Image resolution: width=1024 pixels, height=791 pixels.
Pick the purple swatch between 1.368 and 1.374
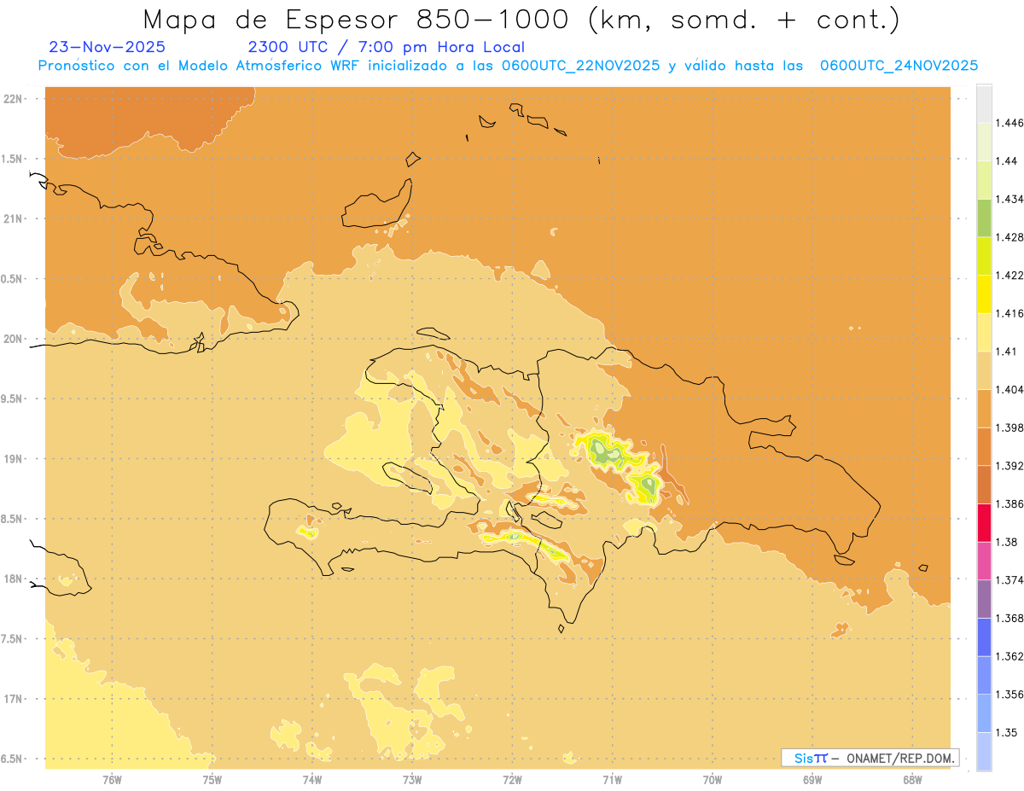pos(984,599)
